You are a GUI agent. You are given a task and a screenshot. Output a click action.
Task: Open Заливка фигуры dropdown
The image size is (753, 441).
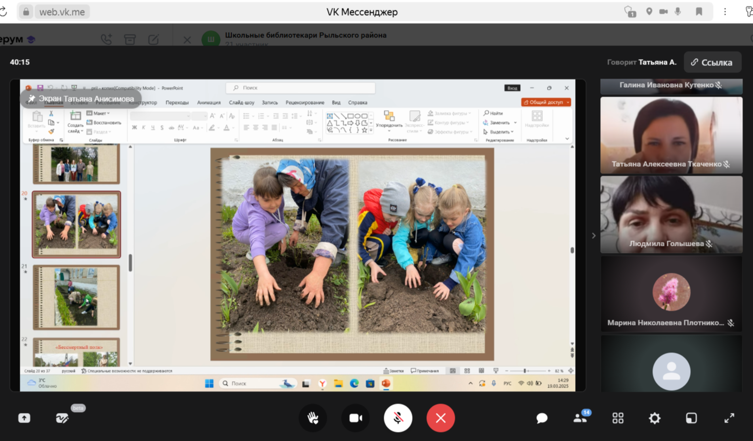[x=449, y=113]
